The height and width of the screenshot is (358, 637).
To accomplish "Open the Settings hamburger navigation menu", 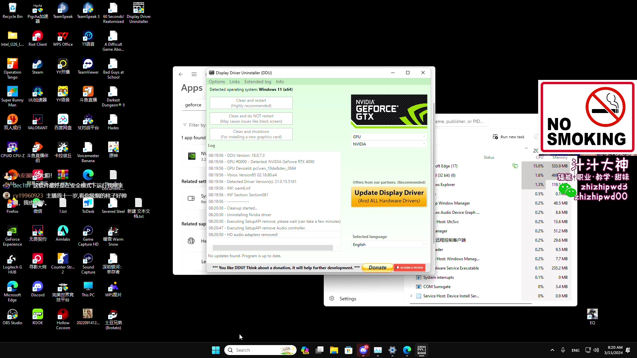I will pos(194,74).
